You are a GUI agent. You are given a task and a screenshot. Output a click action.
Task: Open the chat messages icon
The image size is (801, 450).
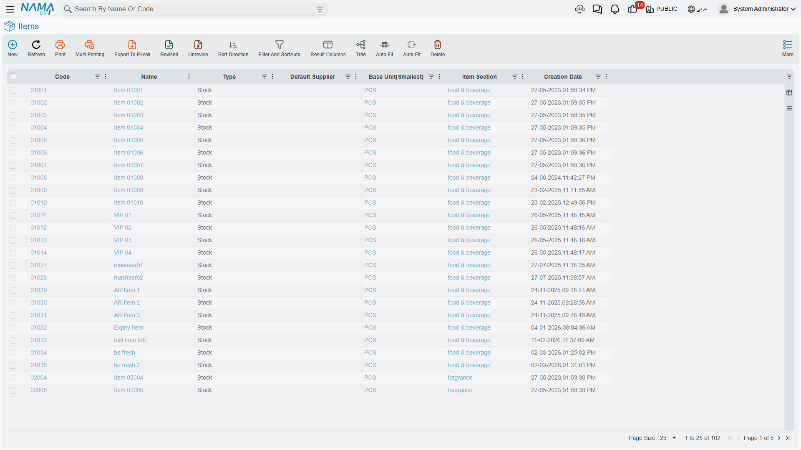pos(597,9)
